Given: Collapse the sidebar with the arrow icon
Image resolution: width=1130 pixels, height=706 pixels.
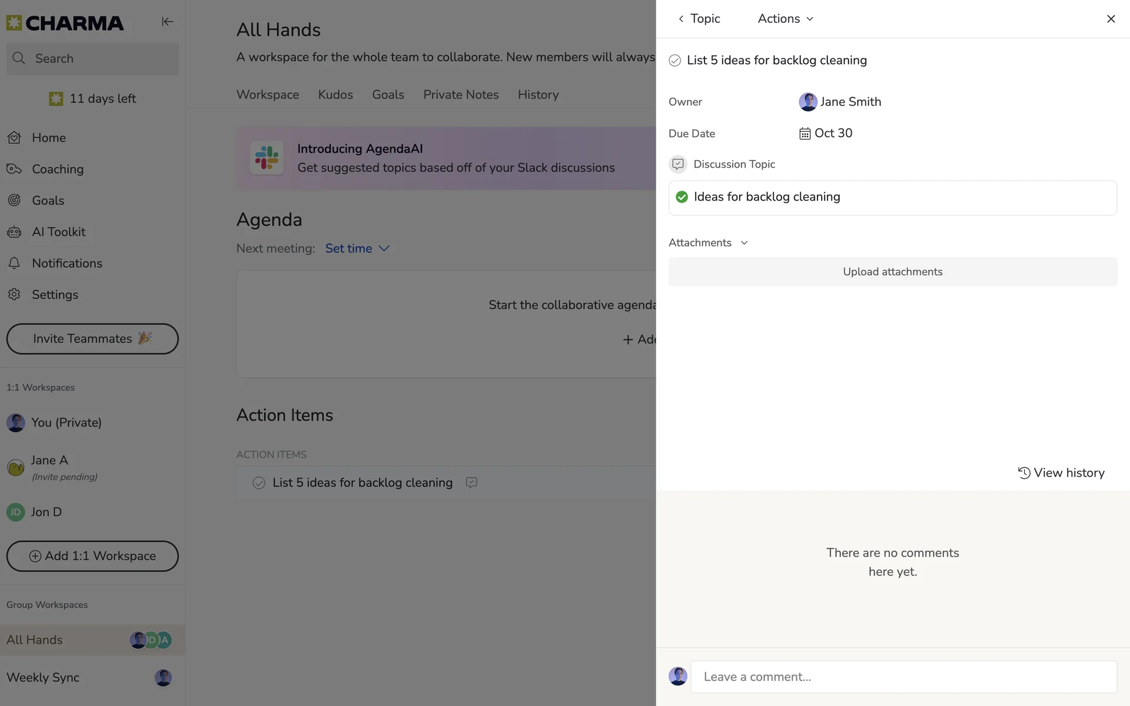Looking at the screenshot, I should [167, 22].
